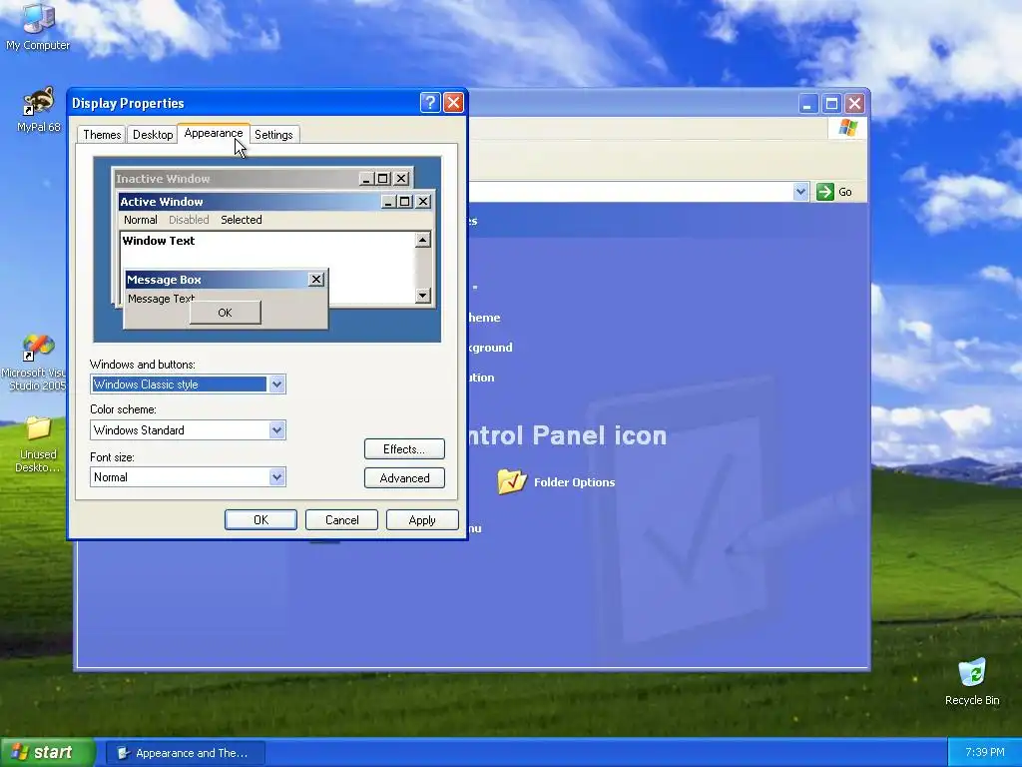The image size is (1022, 767).
Task: Click the Folder Options link text
Action: point(574,482)
